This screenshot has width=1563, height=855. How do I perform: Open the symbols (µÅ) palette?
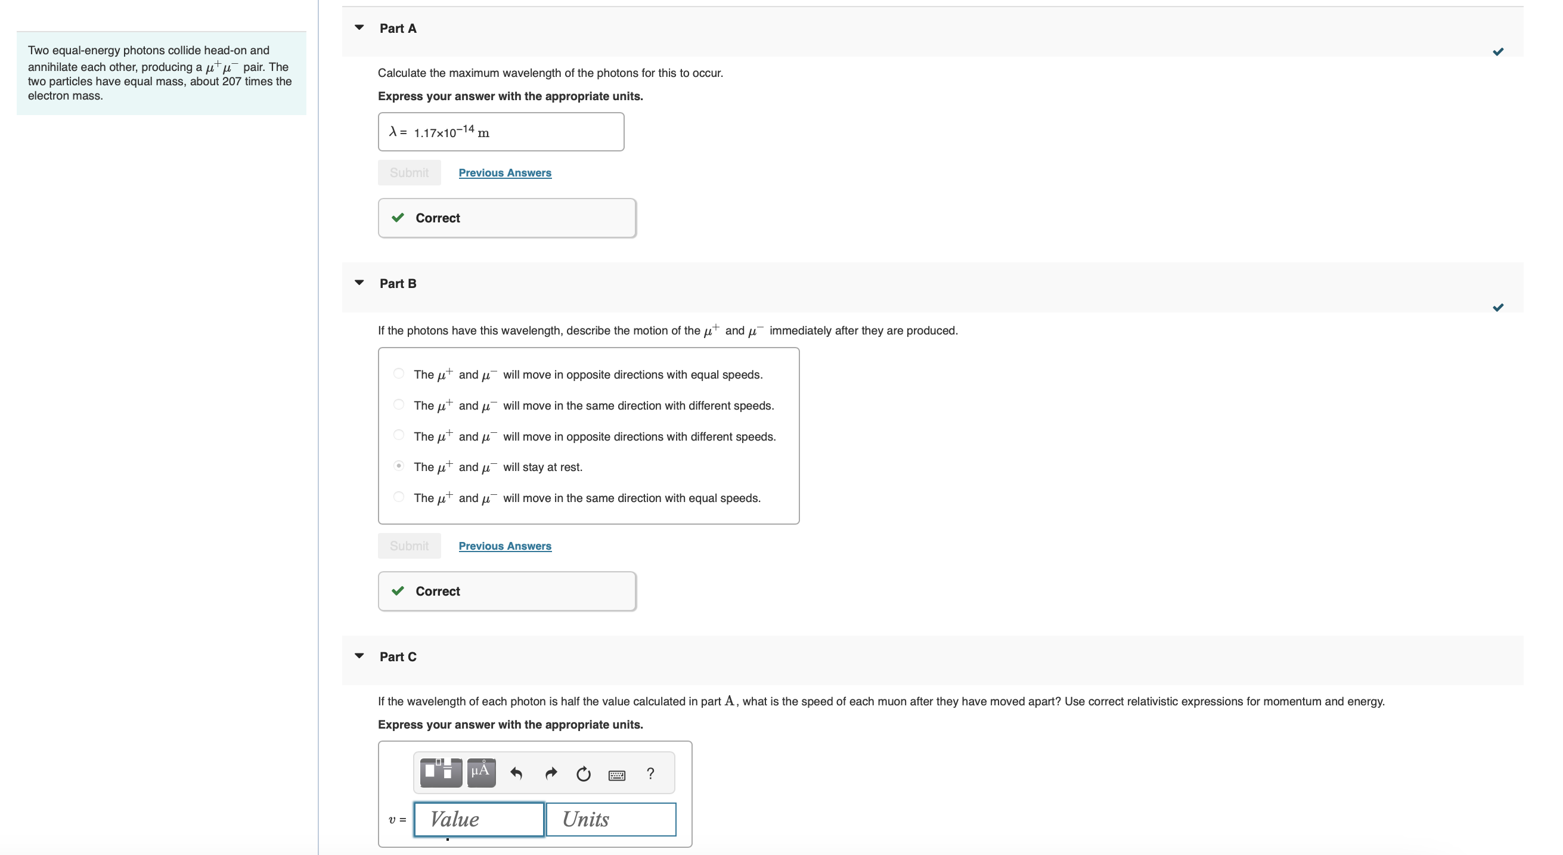480,773
